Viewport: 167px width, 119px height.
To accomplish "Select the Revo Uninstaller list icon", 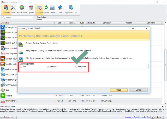I will click(3, 48).
